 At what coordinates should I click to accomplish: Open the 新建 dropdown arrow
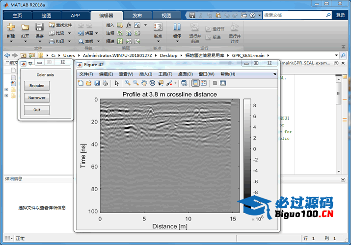tap(11, 41)
